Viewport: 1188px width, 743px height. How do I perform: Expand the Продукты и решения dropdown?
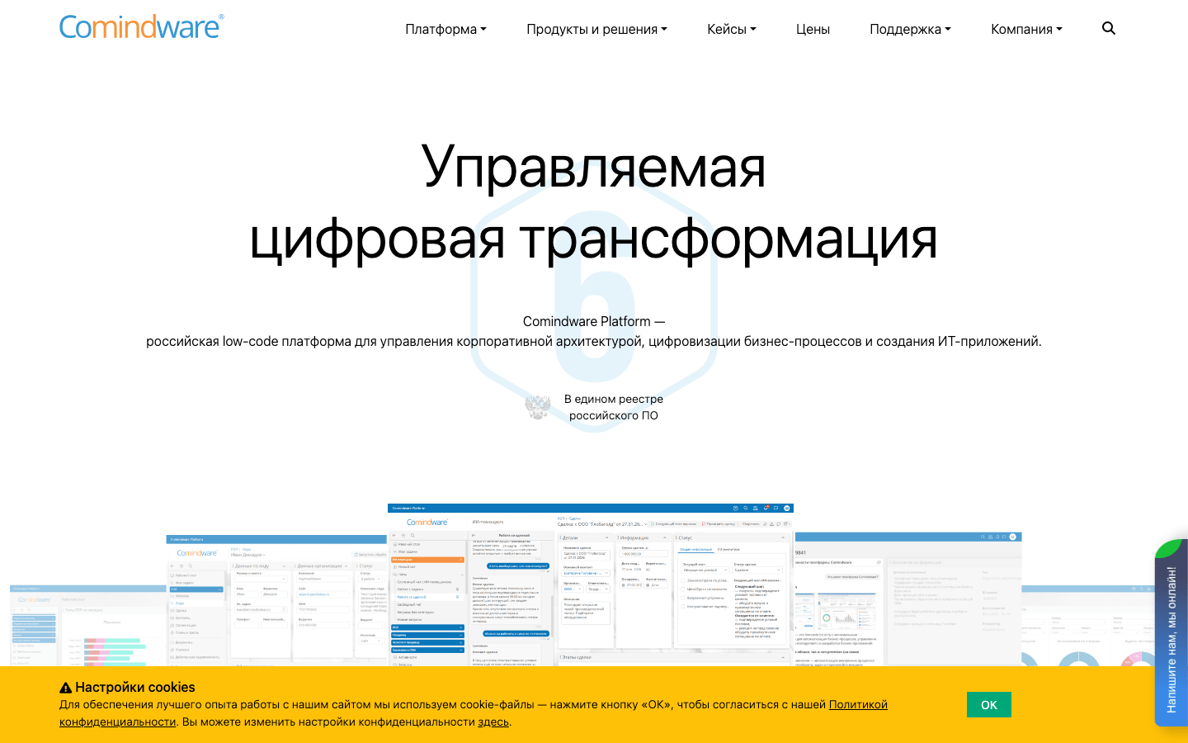596,29
